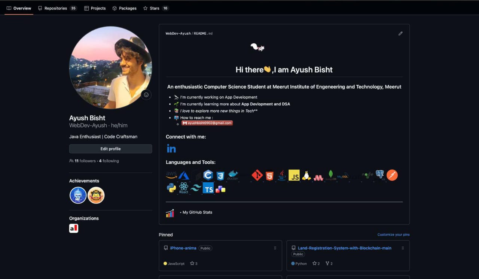Click the Python icon in the tools list
The width and height of the screenshot is (479, 279).
coord(171,187)
